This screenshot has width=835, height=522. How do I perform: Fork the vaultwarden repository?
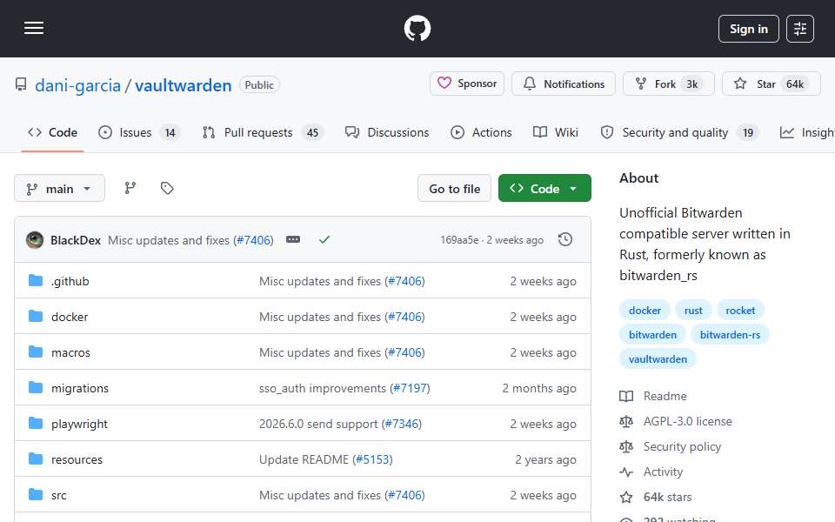point(668,84)
